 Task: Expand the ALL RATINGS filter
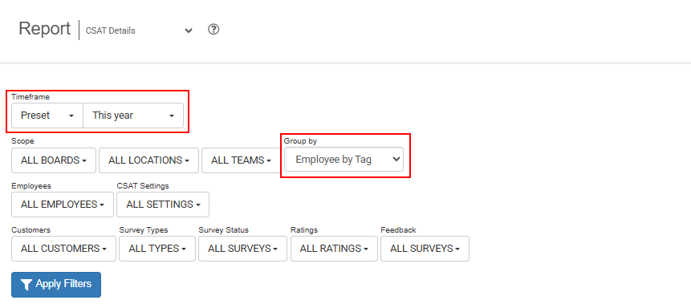(x=334, y=249)
